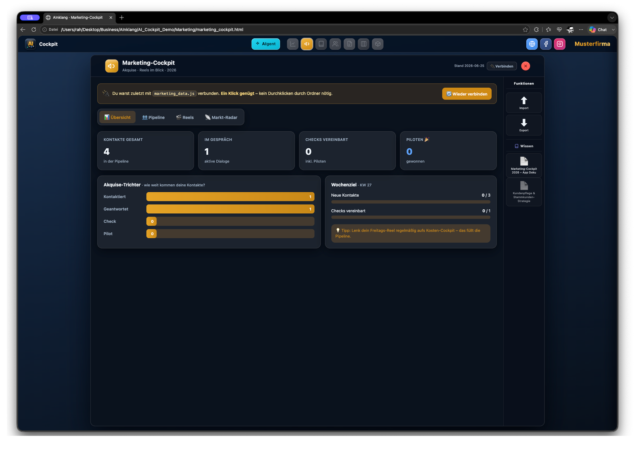Open the book module icon in top toolbar

click(321, 44)
